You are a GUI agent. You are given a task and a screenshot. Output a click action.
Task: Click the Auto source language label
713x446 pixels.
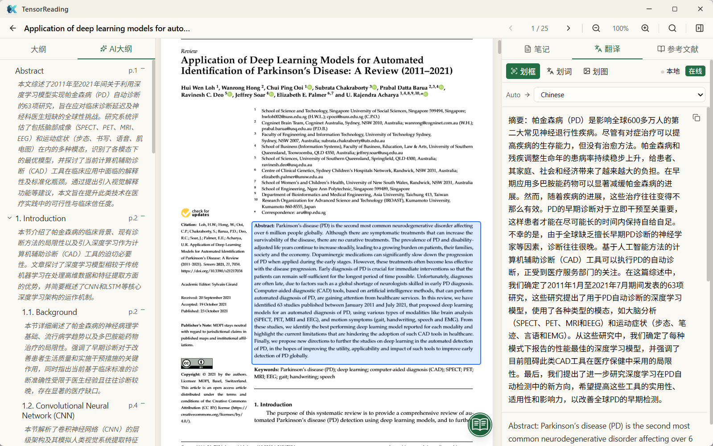(x=513, y=95)
